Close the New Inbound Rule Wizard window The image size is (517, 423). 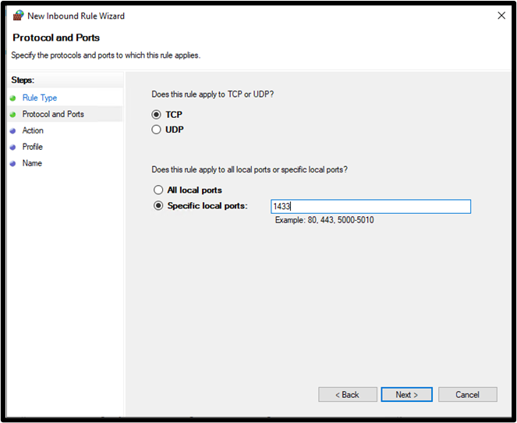pos(501,16)
